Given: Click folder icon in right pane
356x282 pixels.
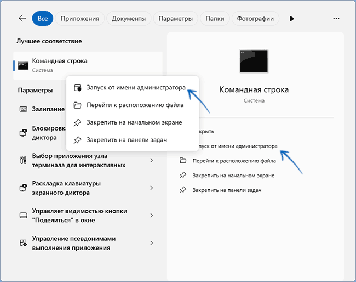Looking at the screenshot, I should (183, 161).
